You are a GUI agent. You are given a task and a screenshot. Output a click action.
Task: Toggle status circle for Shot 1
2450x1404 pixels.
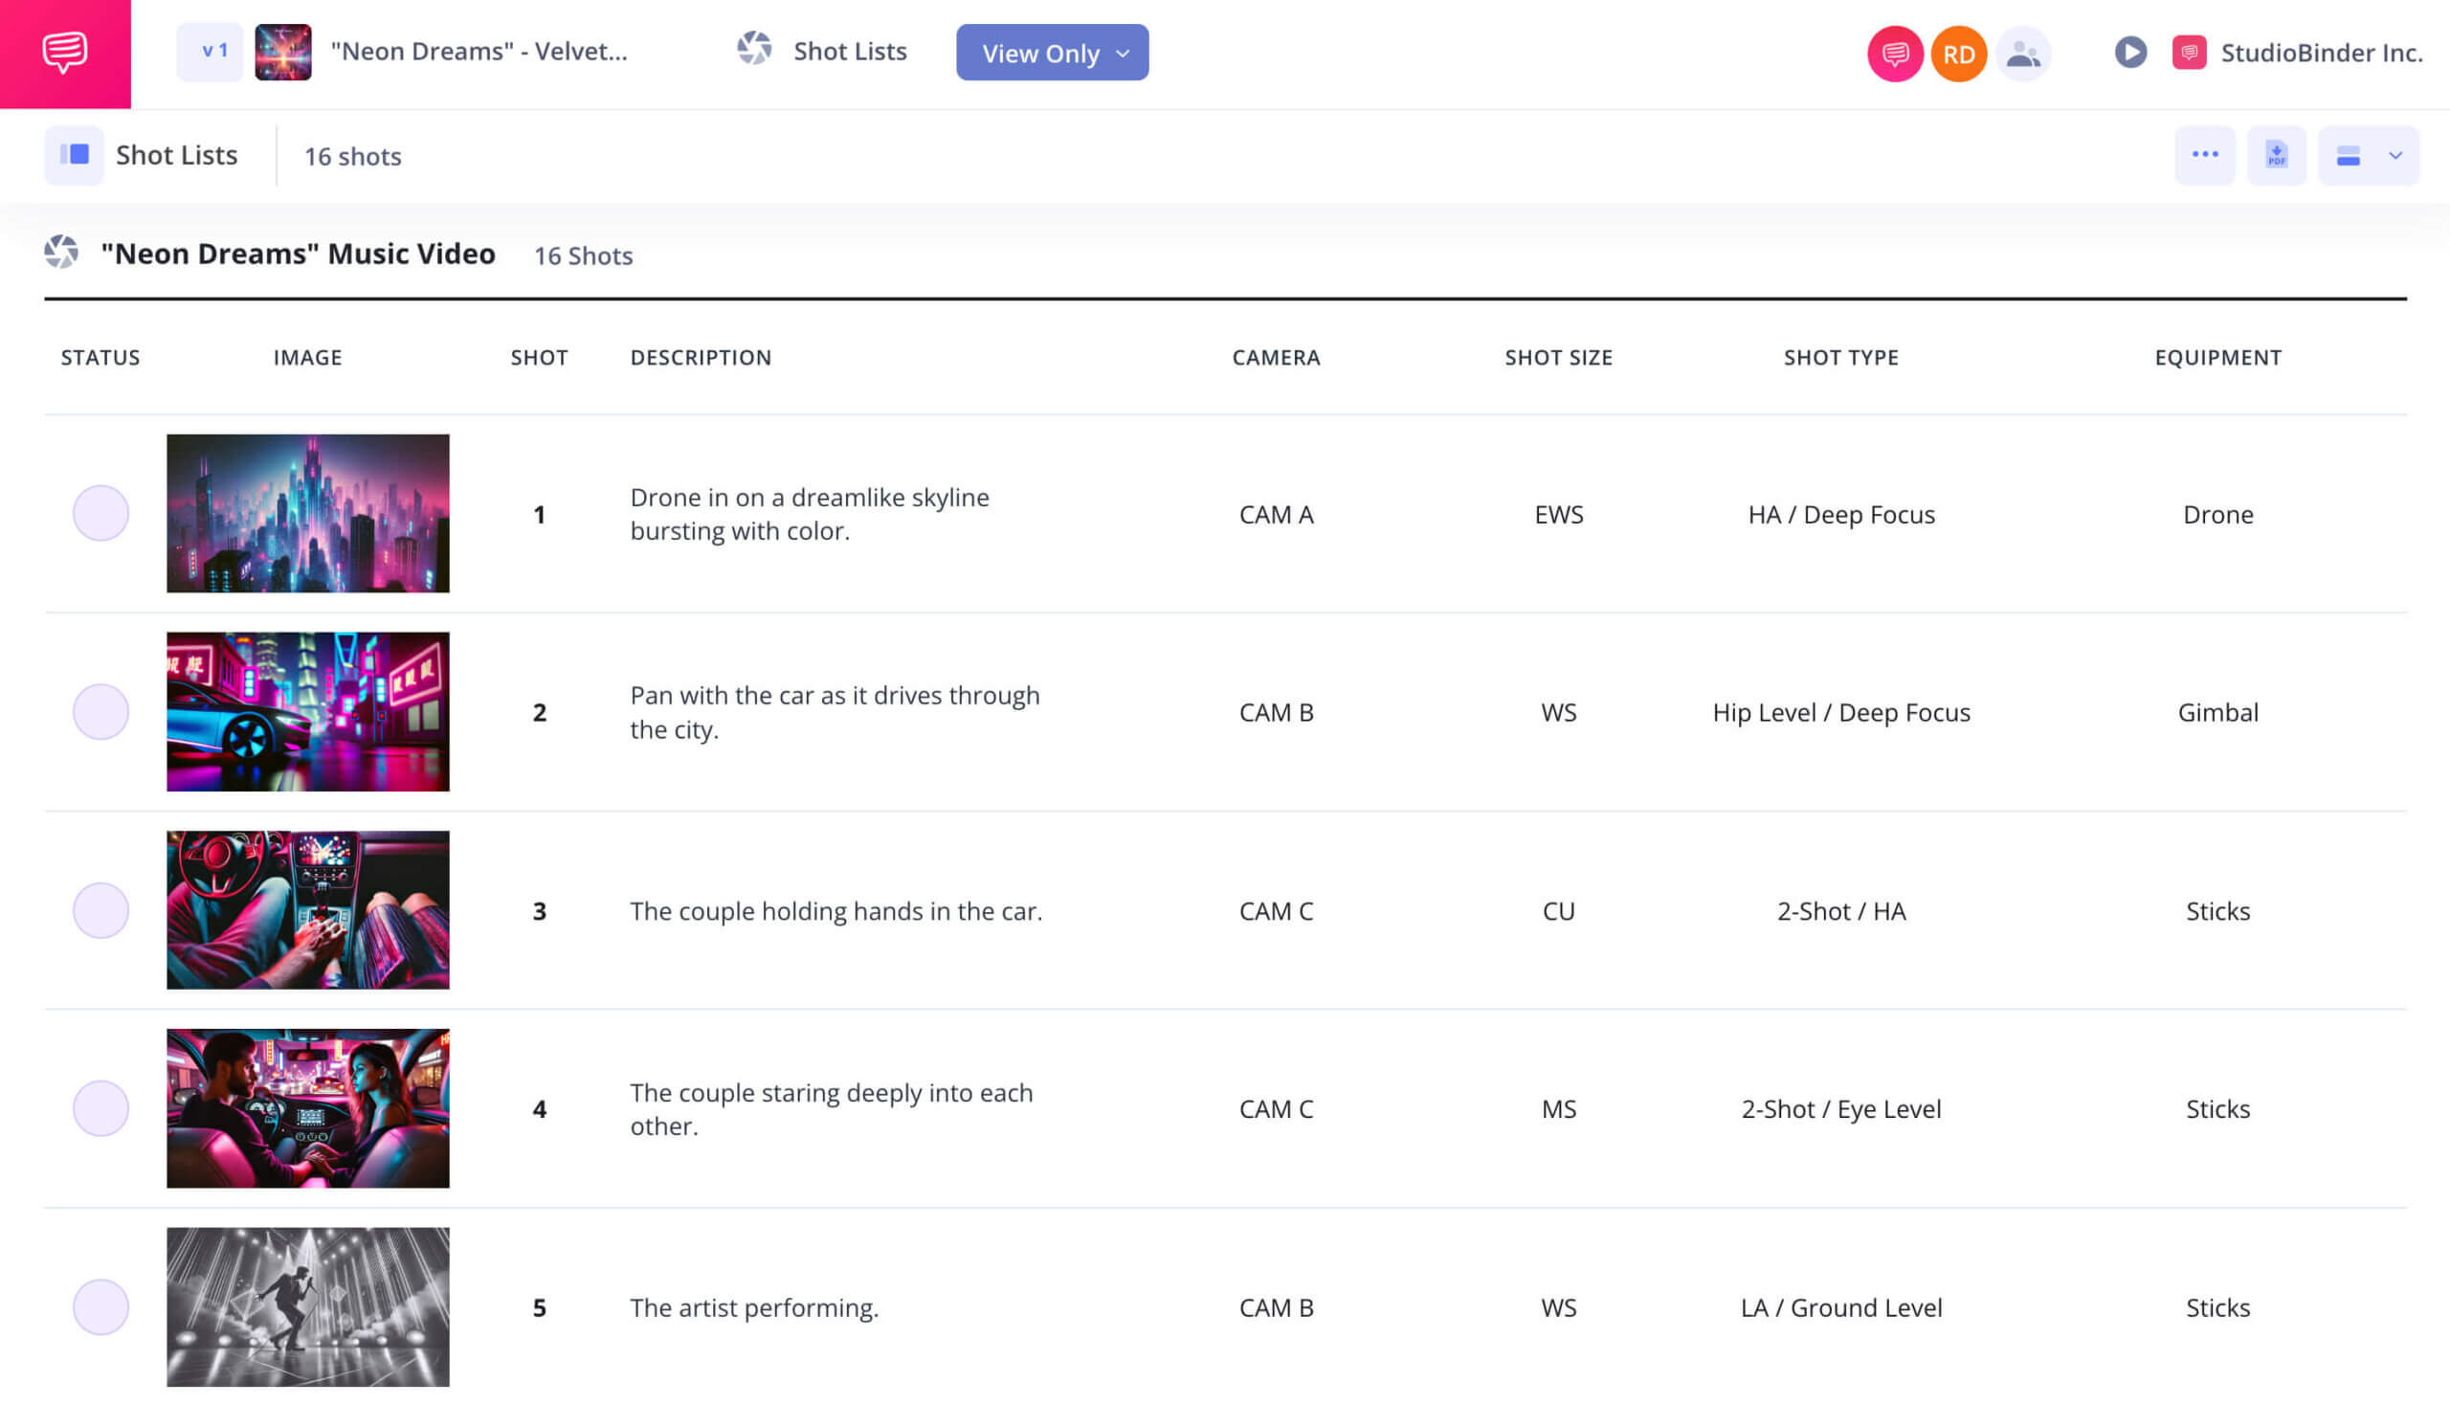tap(100, 513)
